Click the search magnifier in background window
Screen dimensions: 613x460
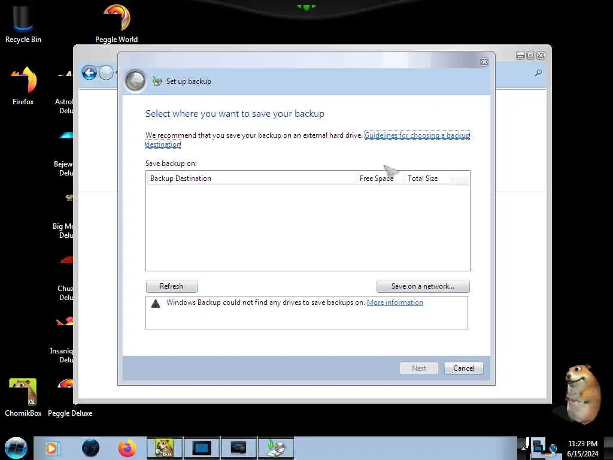click(x=538, y=72)
